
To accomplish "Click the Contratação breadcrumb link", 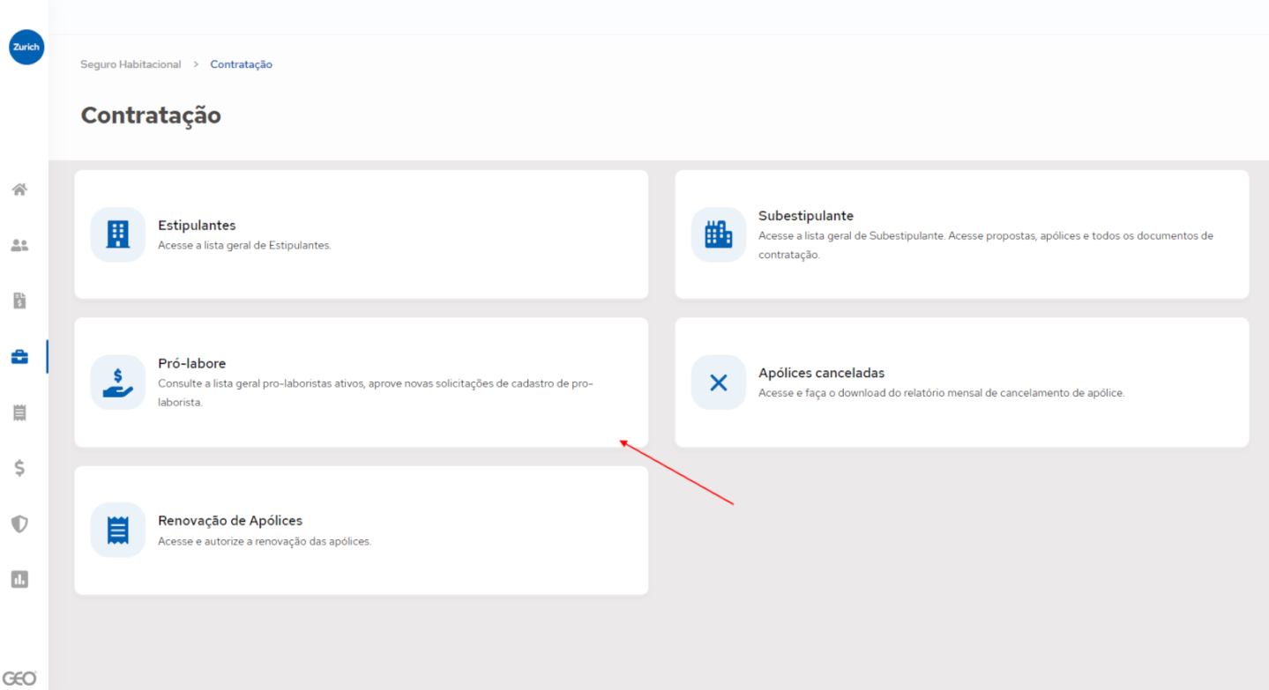I will click(x=241, y=64).
